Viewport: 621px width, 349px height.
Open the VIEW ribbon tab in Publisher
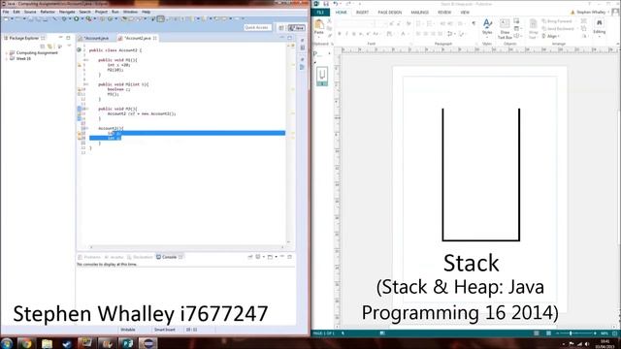click(465, 13)
